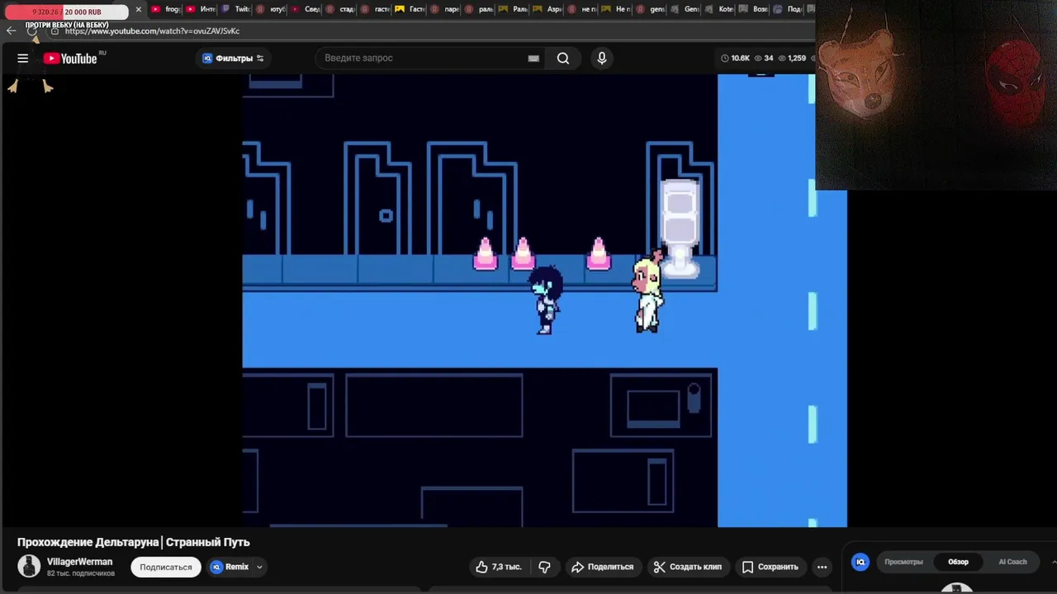Switch to the 'ютуб' browser tab
The height and width of the screenshot is (594, 1057).
pyautogui.click(x=271, y=10)
